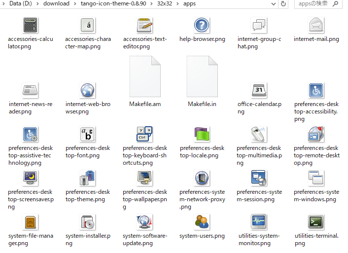Select the internet-web-browser.png globe icon
Image resolution: width=348 pixels, height=253 pixels.
[87, 90]
